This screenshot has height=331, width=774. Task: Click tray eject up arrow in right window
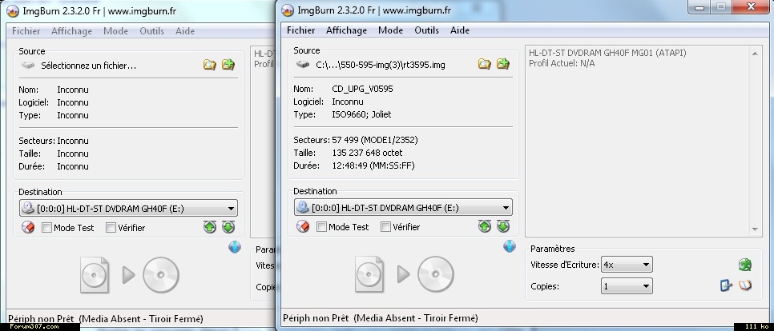pyautogui.click(x=485, y=226)
